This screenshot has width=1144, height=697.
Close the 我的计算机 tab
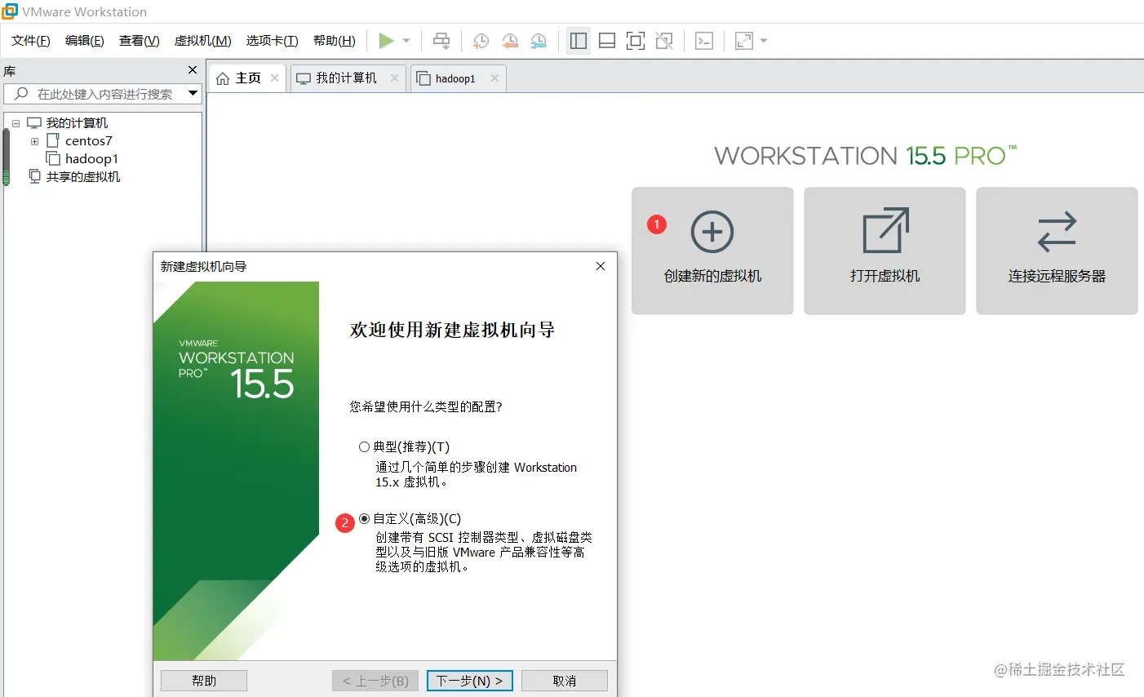[394, 78]
